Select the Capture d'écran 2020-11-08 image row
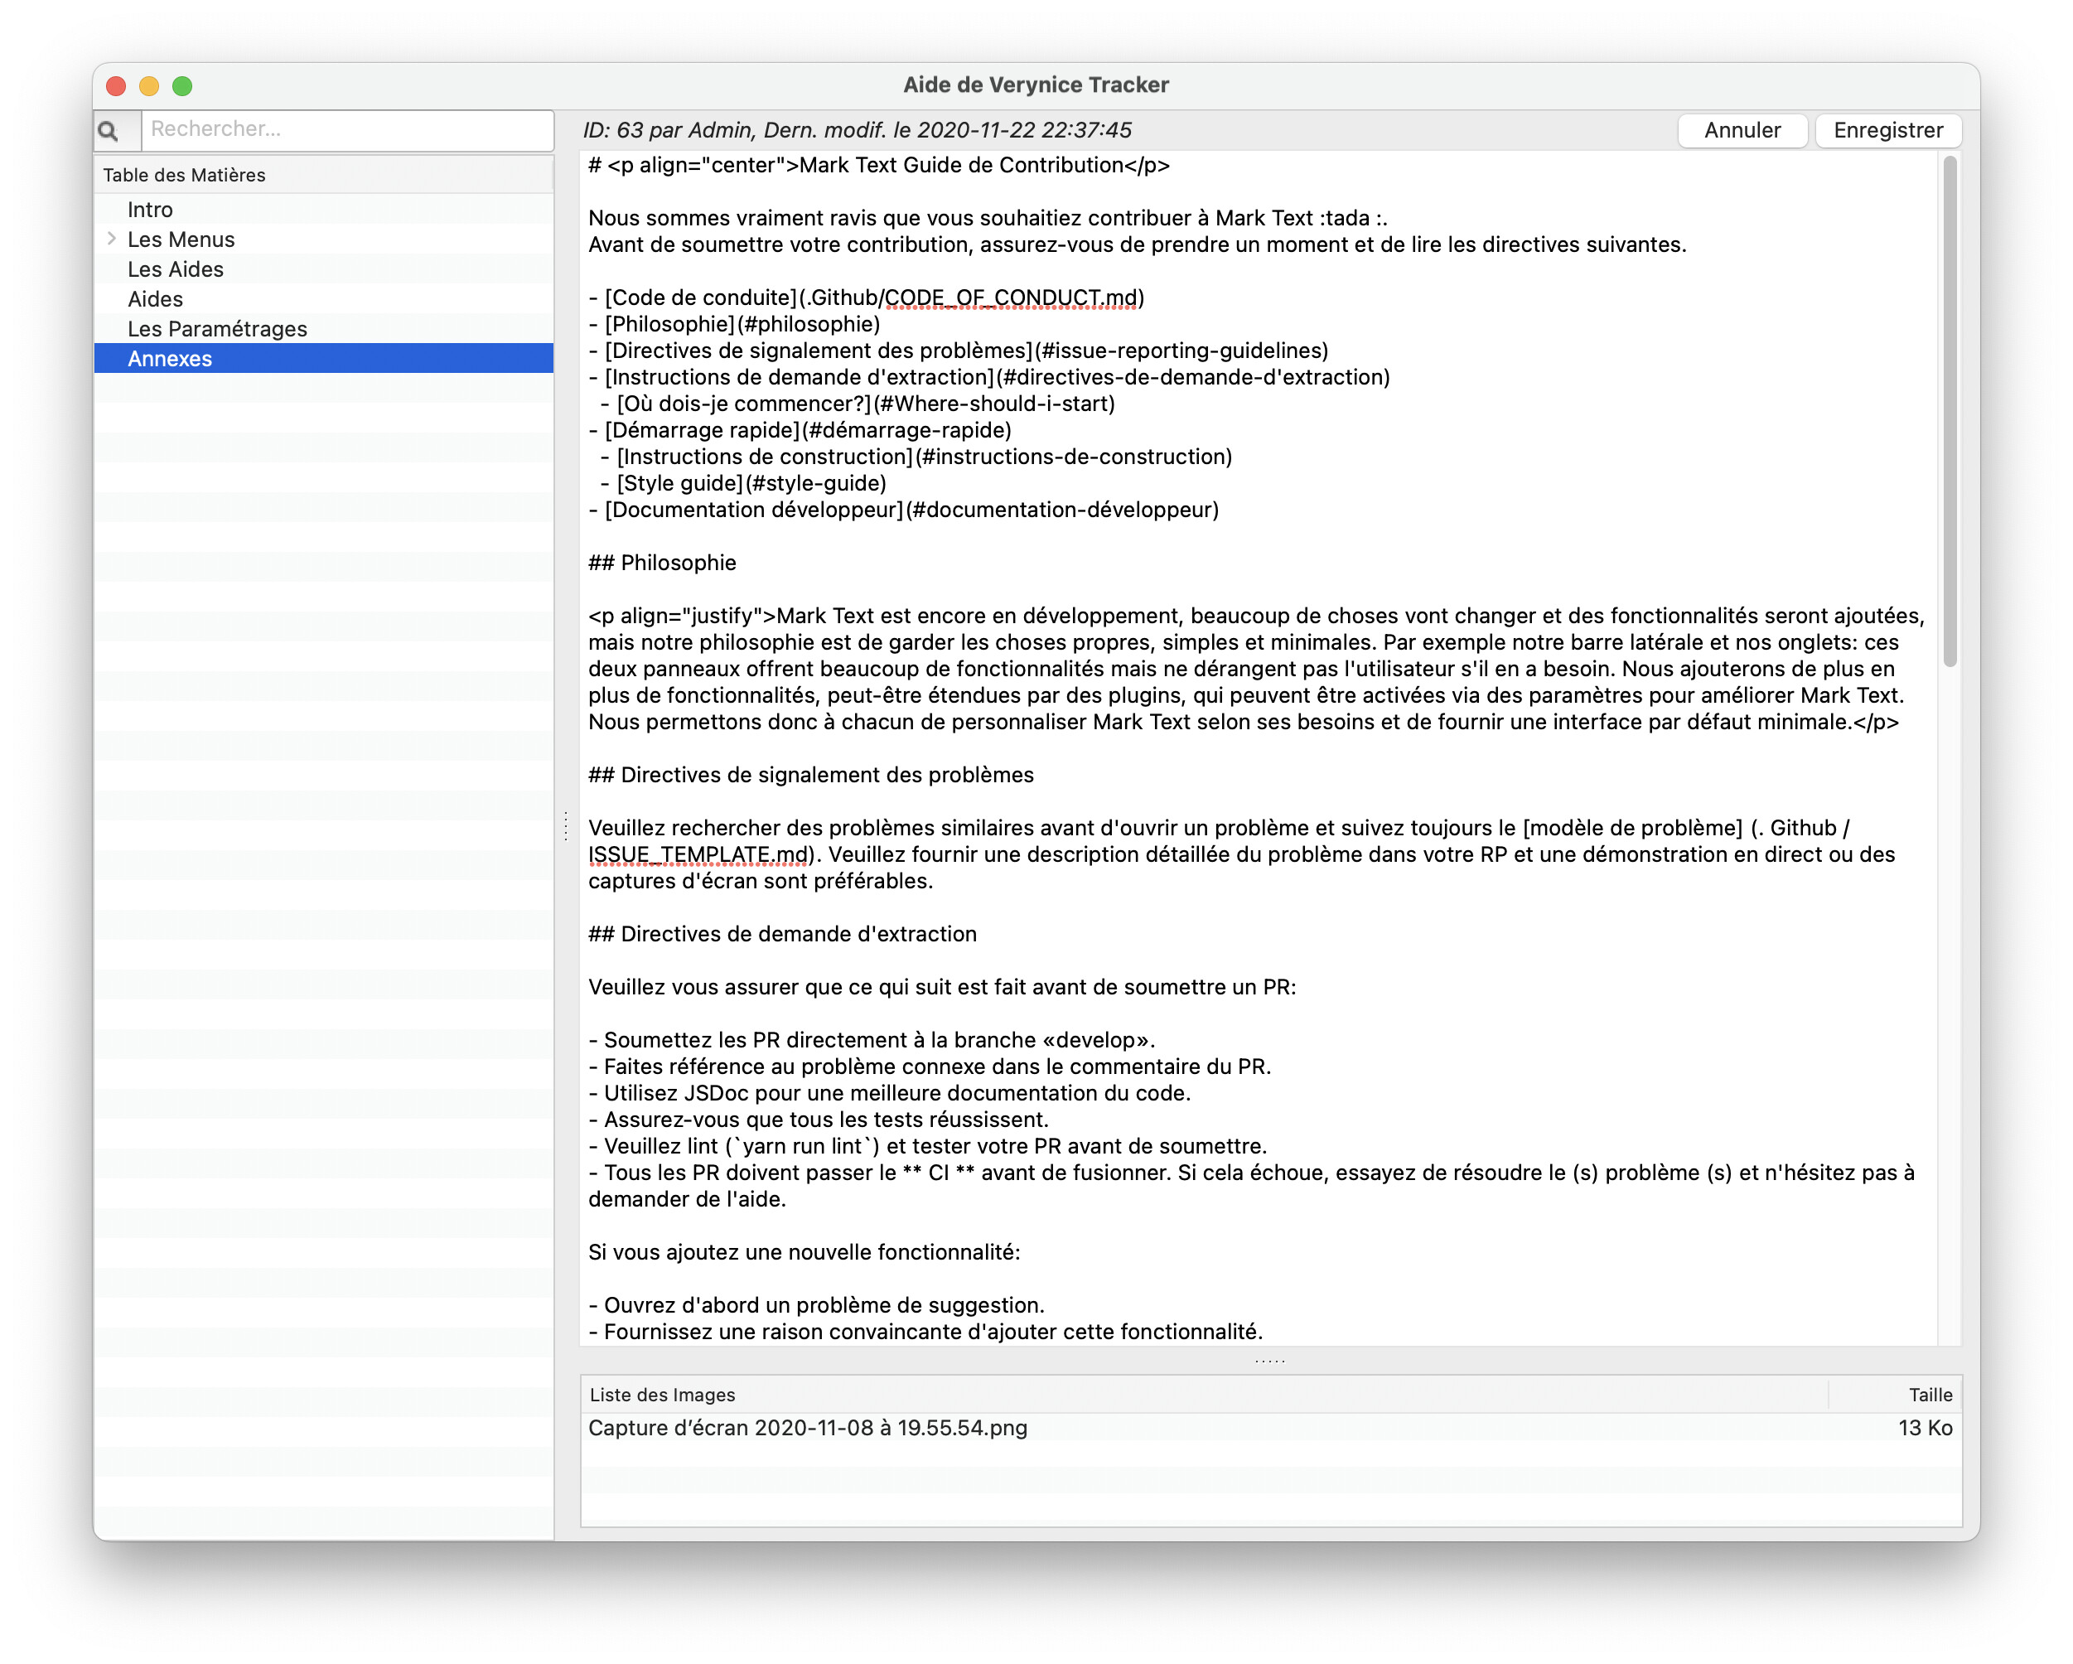Screen dimensions: 2073x1664 [1271, 1427]
